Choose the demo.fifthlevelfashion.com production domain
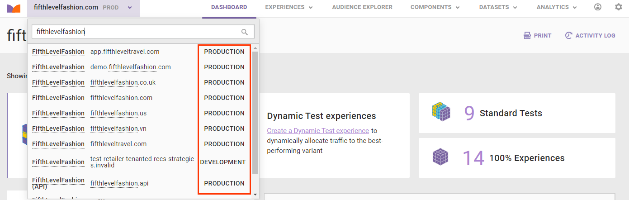The width and height of the screenshot is (629, 200). [x=131, y=67]
